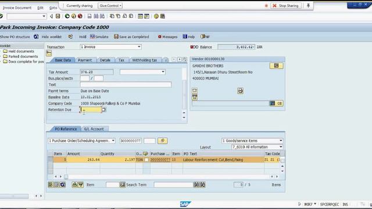
Task: Click the Show PO structure button
Action: [15, 37]
